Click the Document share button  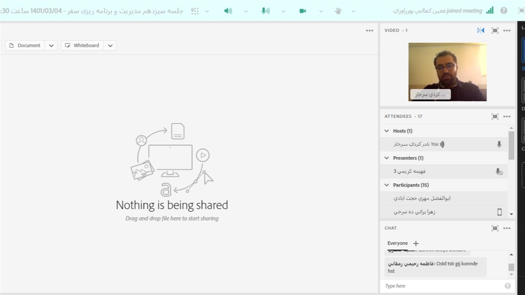pos(25,45)
